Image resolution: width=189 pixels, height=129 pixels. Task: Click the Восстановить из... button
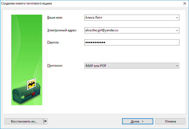(24, 121)
